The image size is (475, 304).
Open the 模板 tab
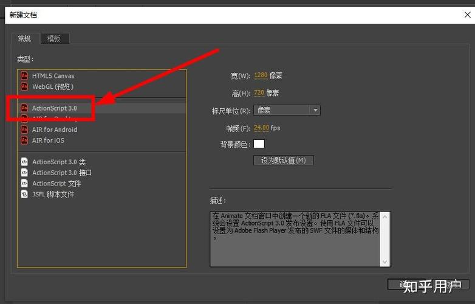[54, 38]
